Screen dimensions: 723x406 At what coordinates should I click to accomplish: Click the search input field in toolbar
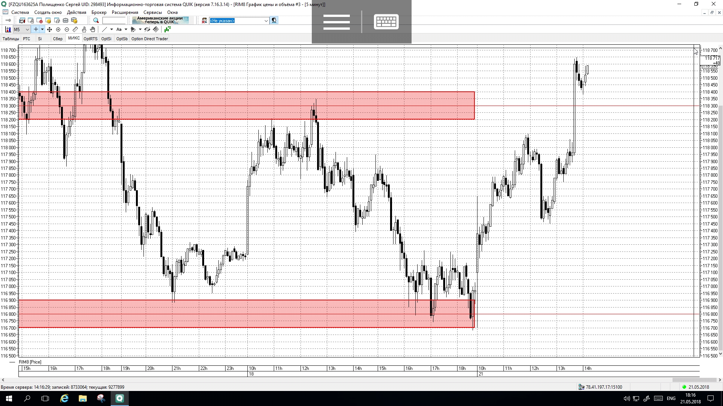point(114,21)
